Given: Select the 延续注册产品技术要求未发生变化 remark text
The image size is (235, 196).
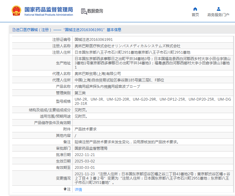Looking at the screenshot, I should (127, 142).
